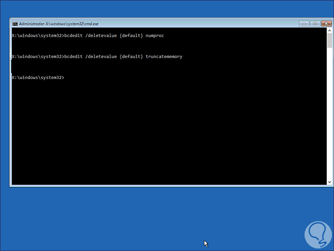This screenshot has width=334, height=251.
Task: Click the command line ending with 'numproc'
Action: point(88,36)
